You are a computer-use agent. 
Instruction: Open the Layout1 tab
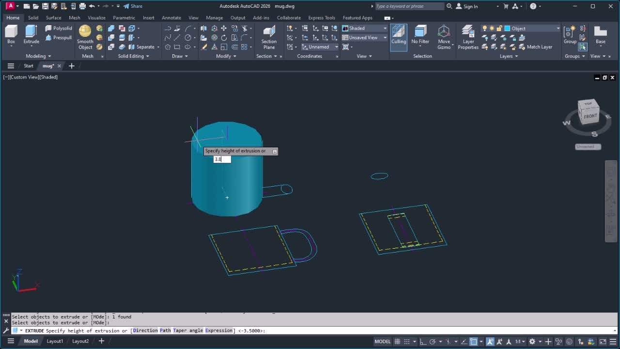click(x=55, y=341)
